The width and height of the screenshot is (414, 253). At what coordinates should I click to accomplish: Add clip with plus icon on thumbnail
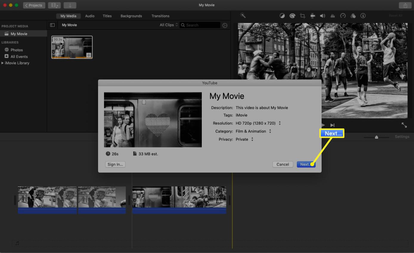tap(89, 55)
